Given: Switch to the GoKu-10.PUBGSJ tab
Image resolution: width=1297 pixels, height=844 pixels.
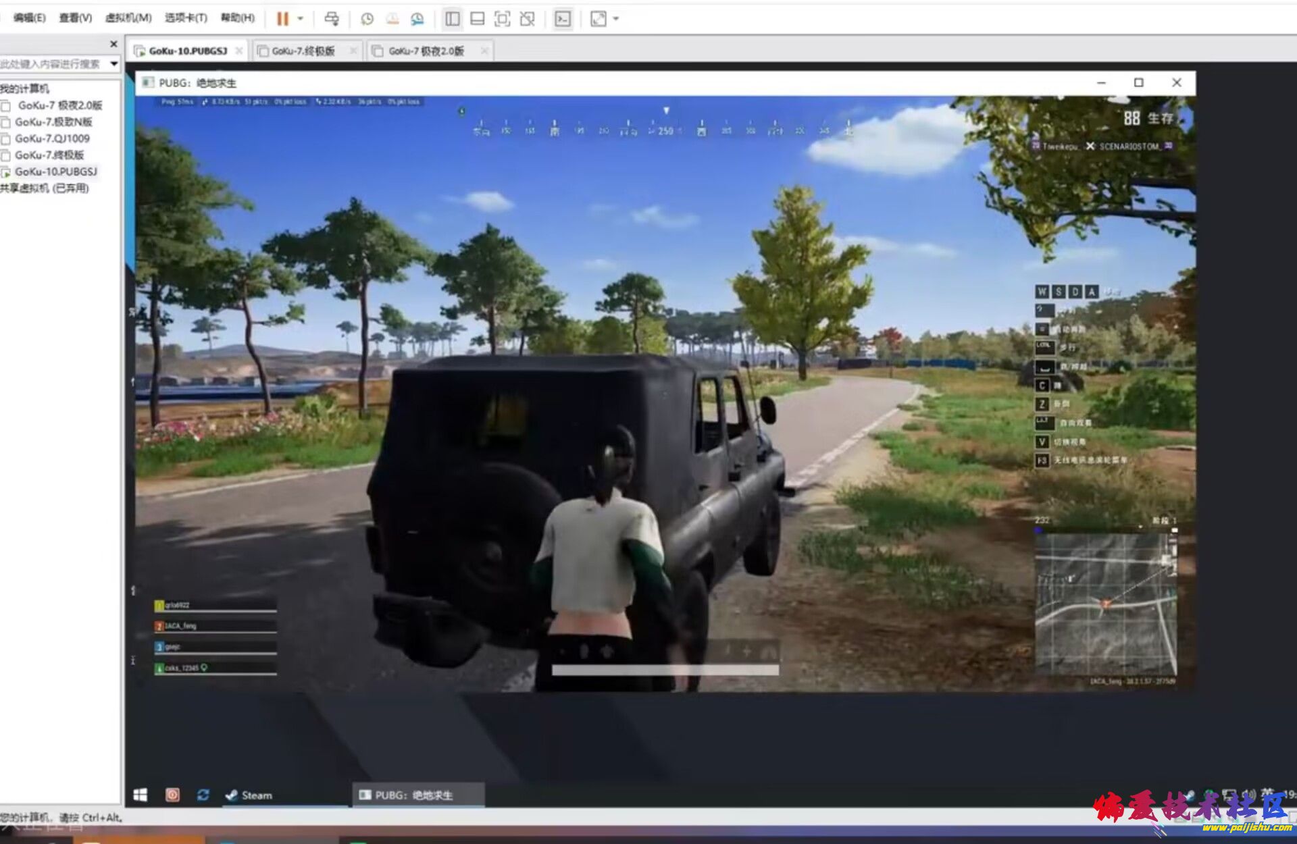Looking at the screenshot, I should click(x=188, y=51).
